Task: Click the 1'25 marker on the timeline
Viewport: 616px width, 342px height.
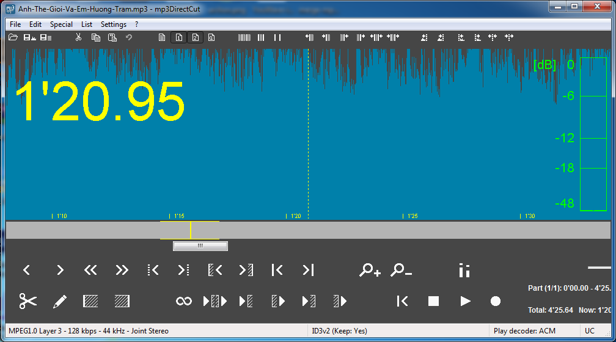Action: click(413, 216)
